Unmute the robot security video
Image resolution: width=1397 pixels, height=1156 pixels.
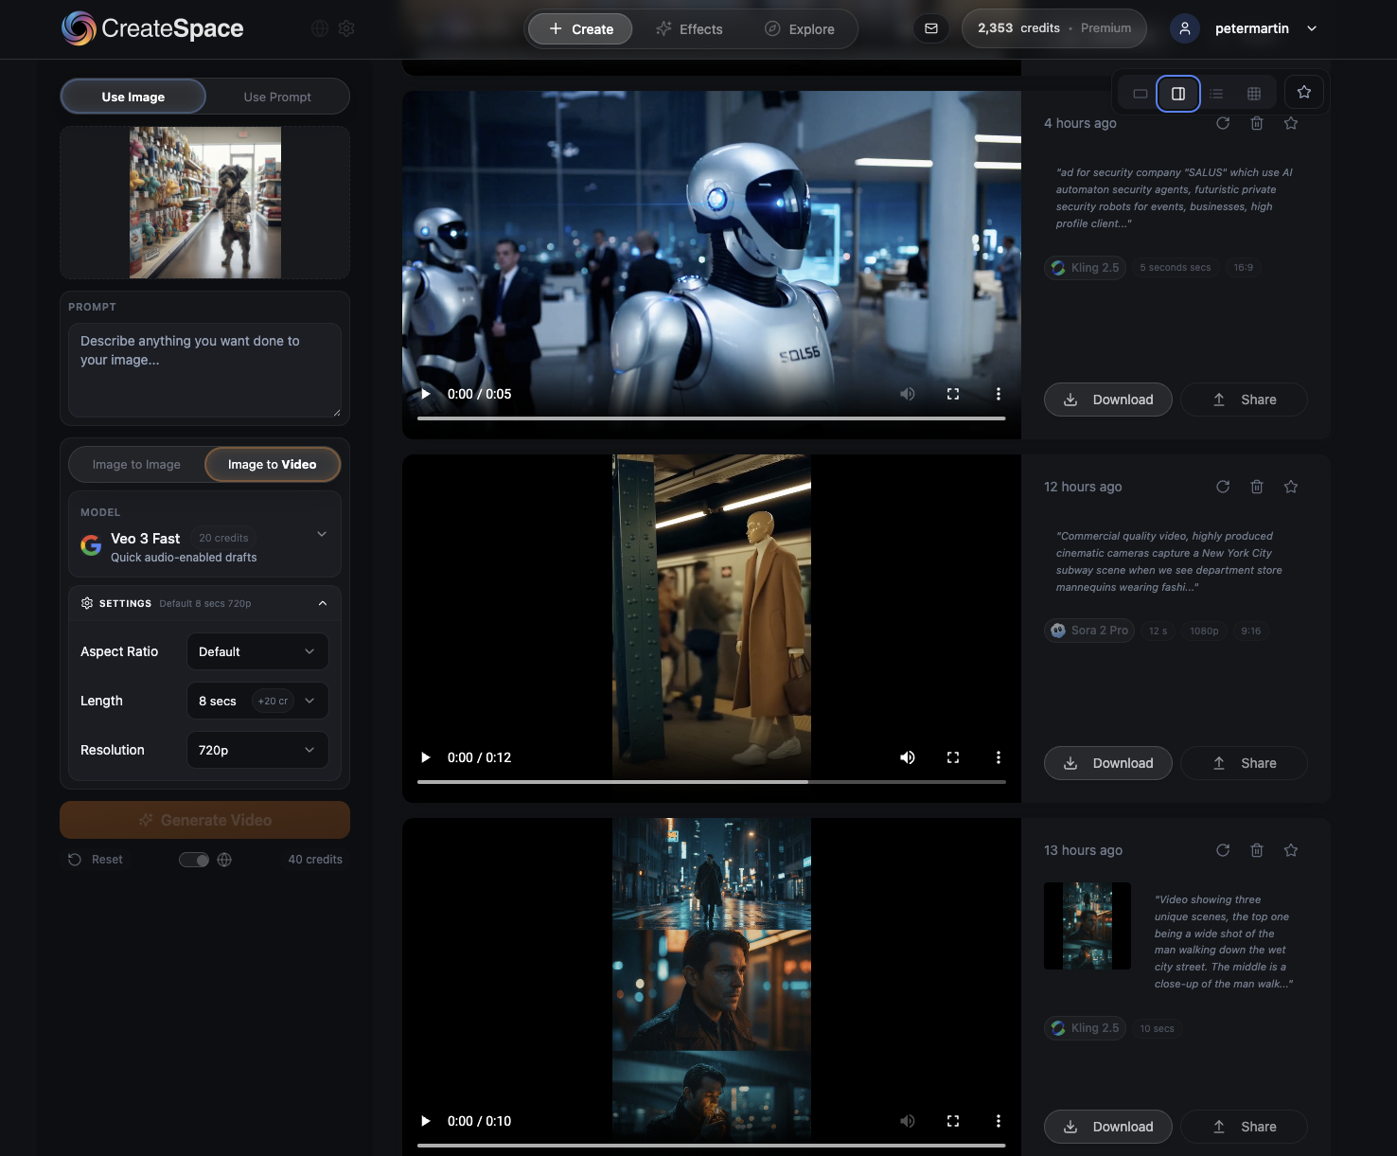tap(908, 394)
